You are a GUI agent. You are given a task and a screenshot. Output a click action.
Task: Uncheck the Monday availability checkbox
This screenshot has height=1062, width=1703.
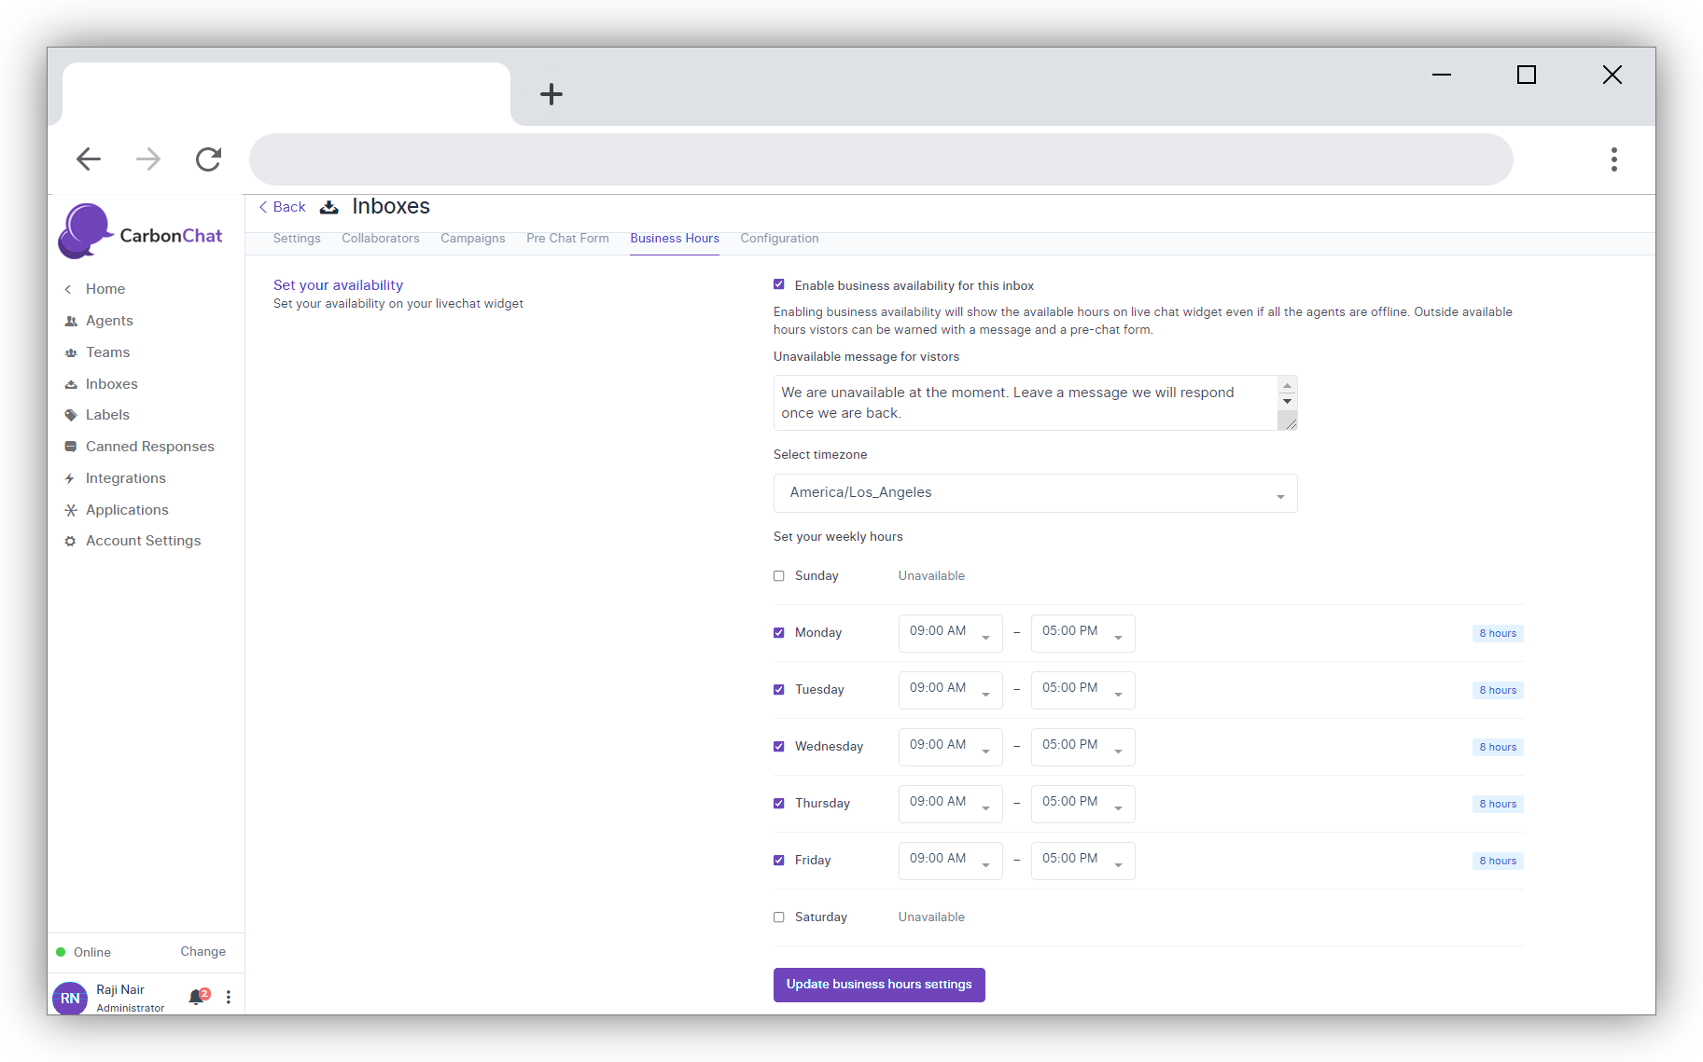[779, 633]
